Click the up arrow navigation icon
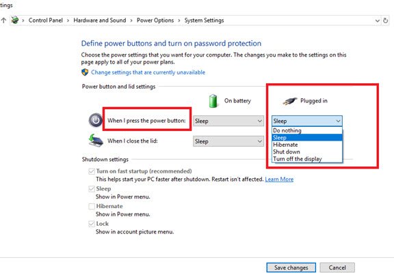 click(x=3, y=20)
